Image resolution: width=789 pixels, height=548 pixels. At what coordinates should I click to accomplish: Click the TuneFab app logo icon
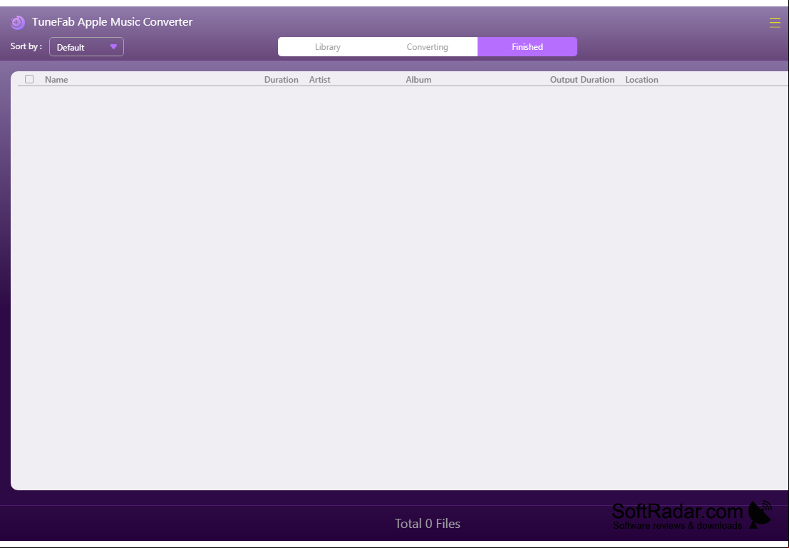[x=18, y=22]
